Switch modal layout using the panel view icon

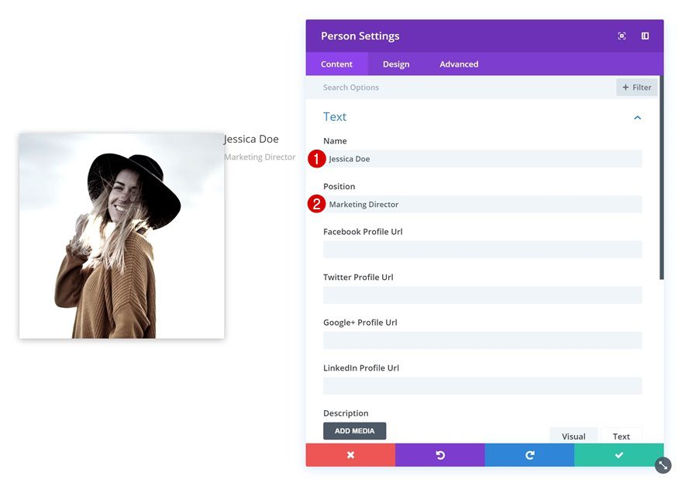645,36
